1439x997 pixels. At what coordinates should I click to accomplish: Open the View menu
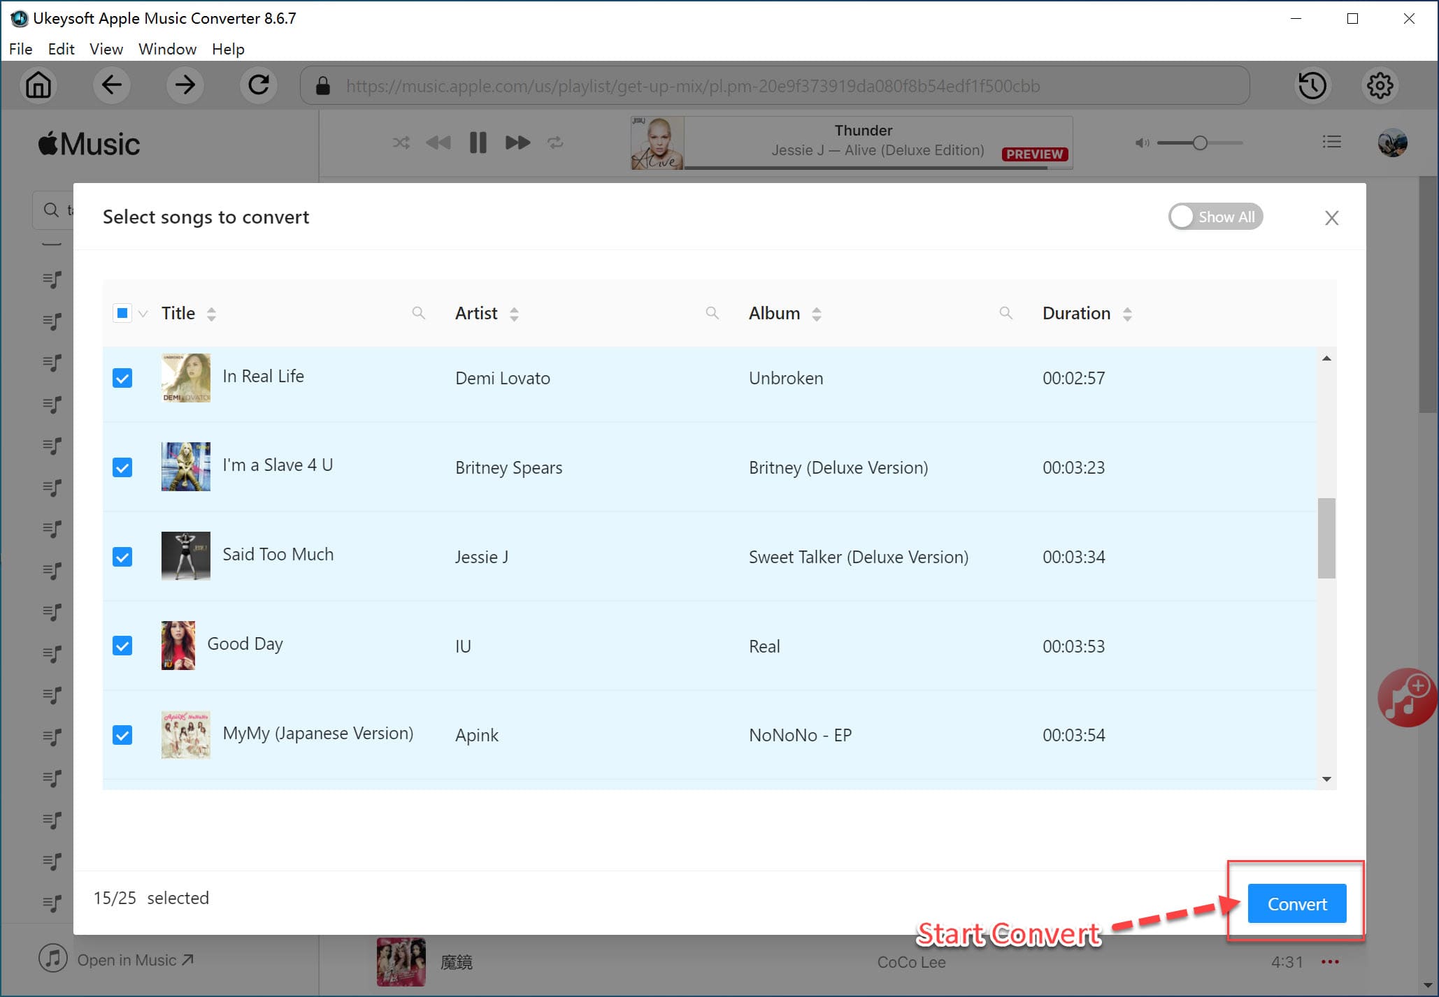104,48
